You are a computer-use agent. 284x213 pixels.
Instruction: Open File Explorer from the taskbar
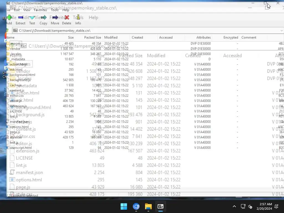click(x=148, y=206)
